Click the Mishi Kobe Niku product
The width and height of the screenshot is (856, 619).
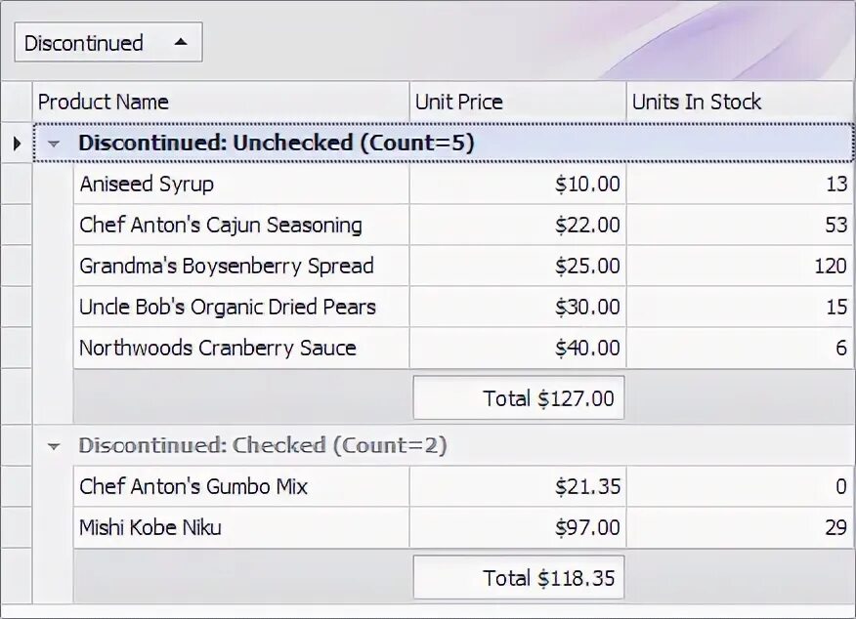pos(150,528)
